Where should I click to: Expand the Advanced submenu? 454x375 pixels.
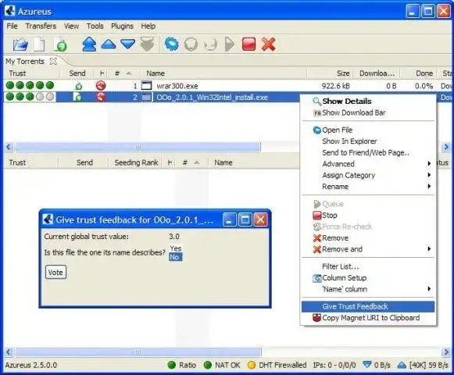[x=368, y=164]
